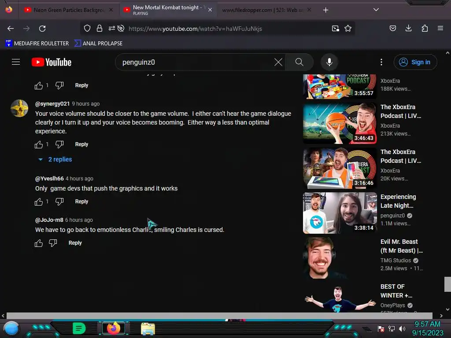Close the Neon Green Particles tab
Screen dimensions: 451x338
pos(111,10)
